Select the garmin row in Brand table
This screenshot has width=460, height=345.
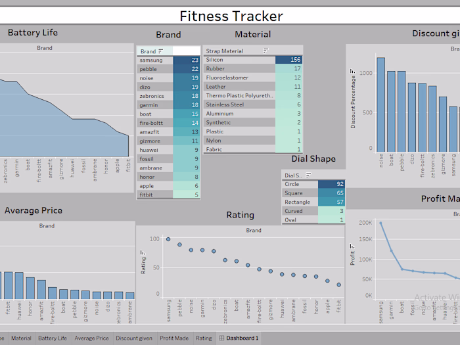point(169,105)
